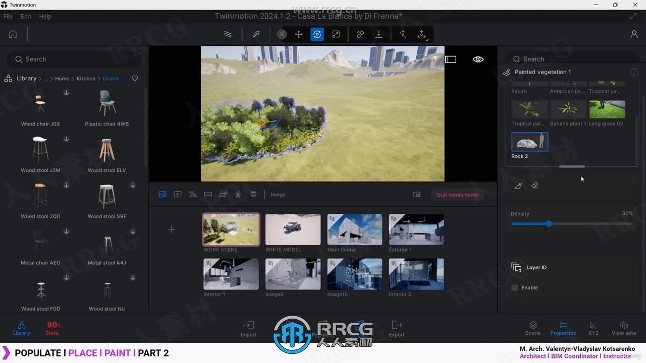This screenshot has height=363, width=646.
Task: Click the gravity drop-to-ground tool
Action: coord(379,34)
